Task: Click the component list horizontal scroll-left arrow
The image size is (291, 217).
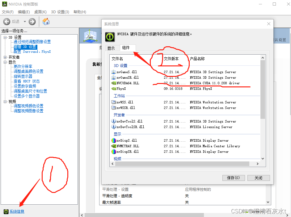Action: coord(112,164)
